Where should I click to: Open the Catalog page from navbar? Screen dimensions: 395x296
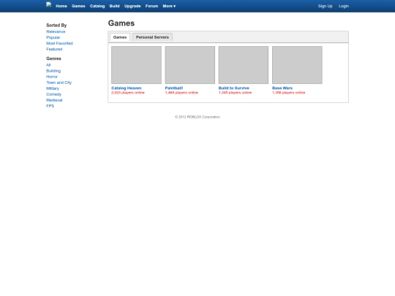pyautogui.click(x=97, y=6)
